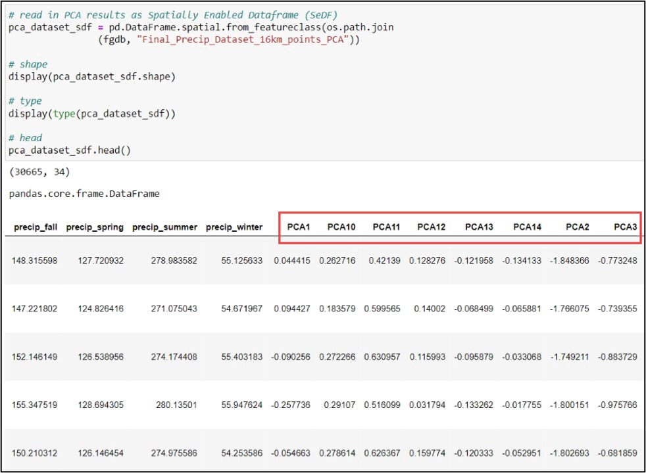Click the PCA11 column header
The image size is (646, 473).
[386, 227]
